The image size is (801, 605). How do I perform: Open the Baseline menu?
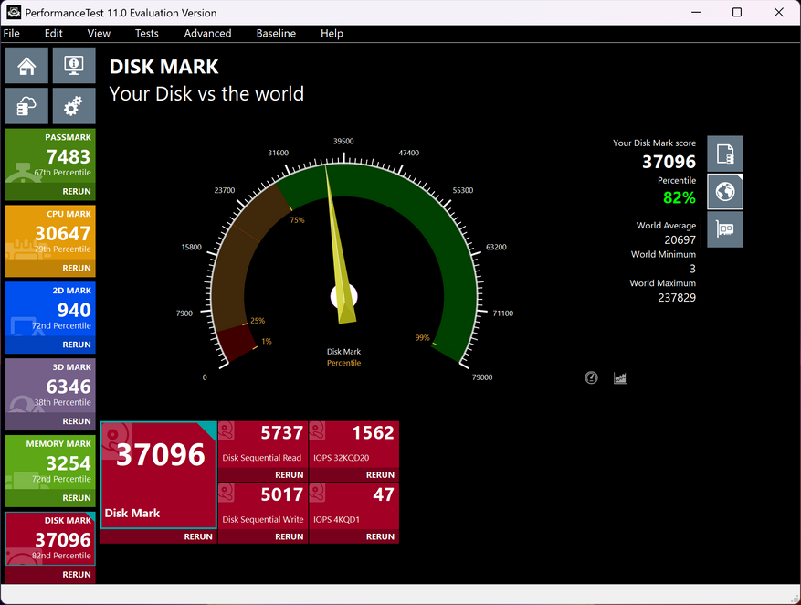[276, 33]
